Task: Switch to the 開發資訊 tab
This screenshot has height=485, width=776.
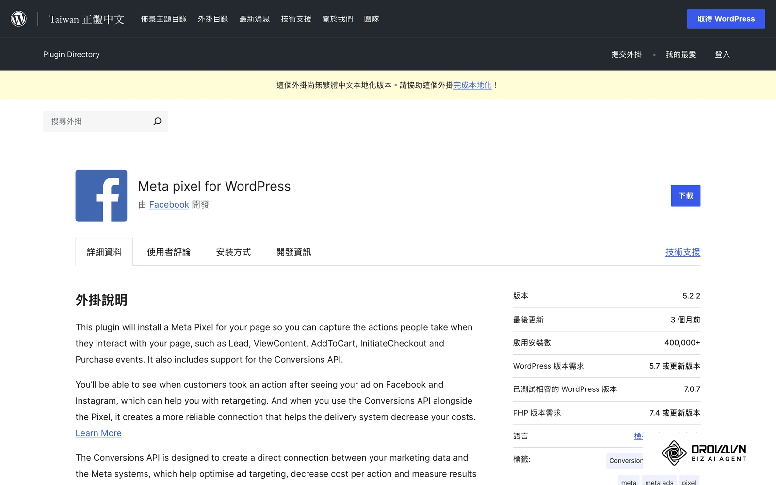Action: (294, 252)
